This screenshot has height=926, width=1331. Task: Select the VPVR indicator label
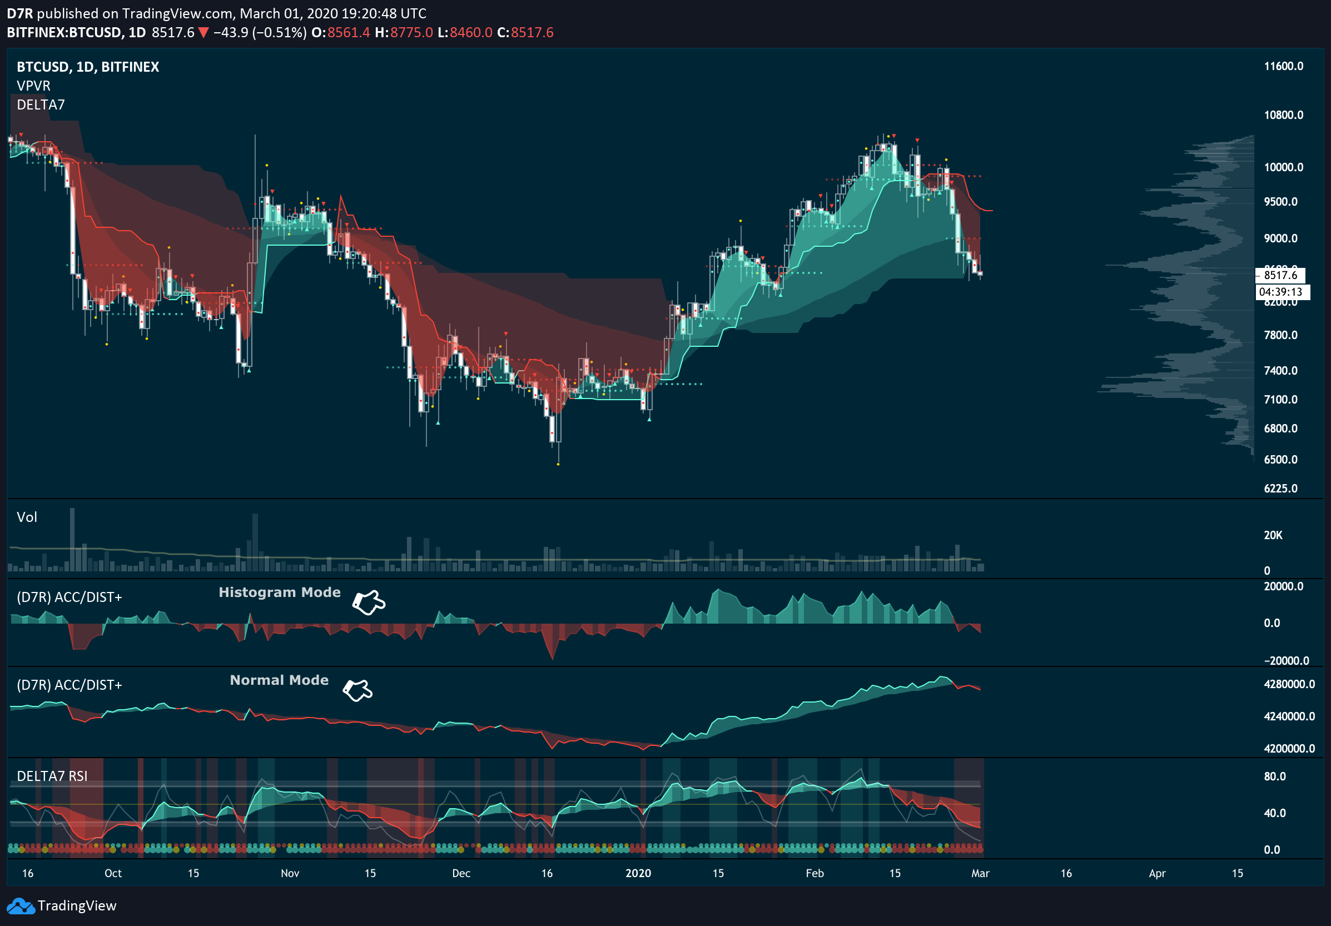33,86
